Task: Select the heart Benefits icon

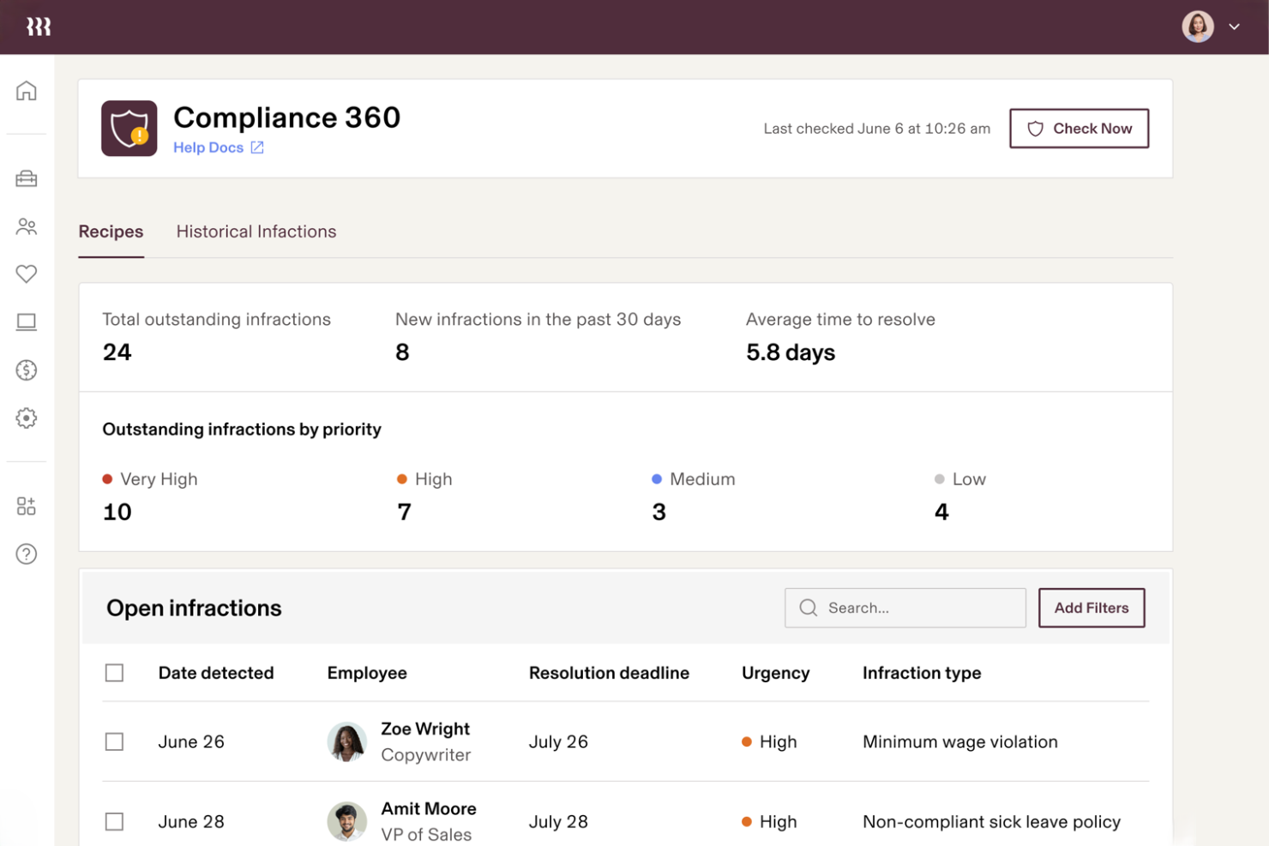Action: coord(27,274)
